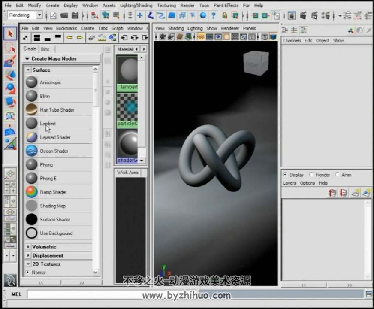Open Hypershade Graph menu
The width and height of the screenshot is (374, 309).
pyautogui.click(x=117, y=28)
